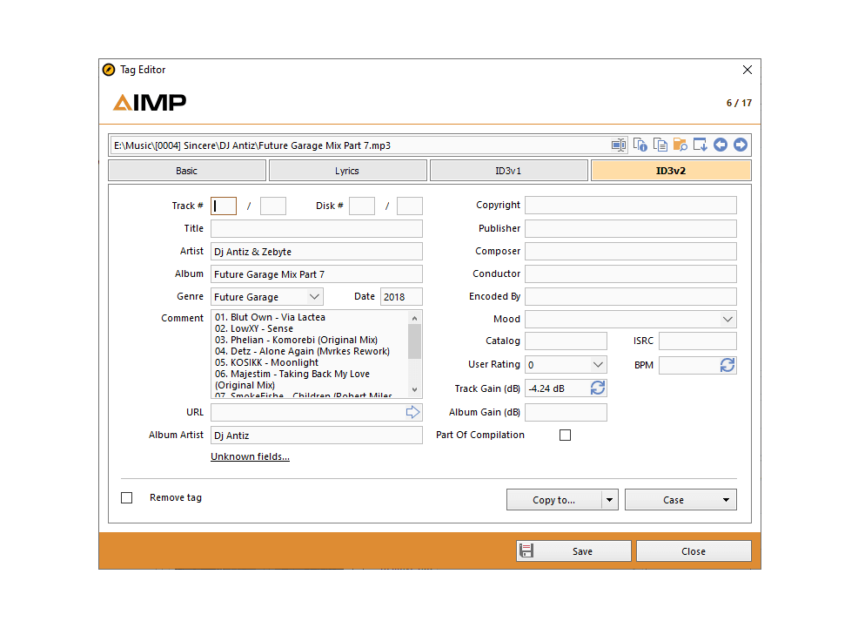Expand the Mood dropdown

tap(727, 319)
